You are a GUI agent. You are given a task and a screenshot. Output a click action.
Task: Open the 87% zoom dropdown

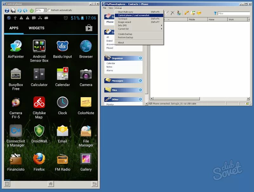coord(45,10)
